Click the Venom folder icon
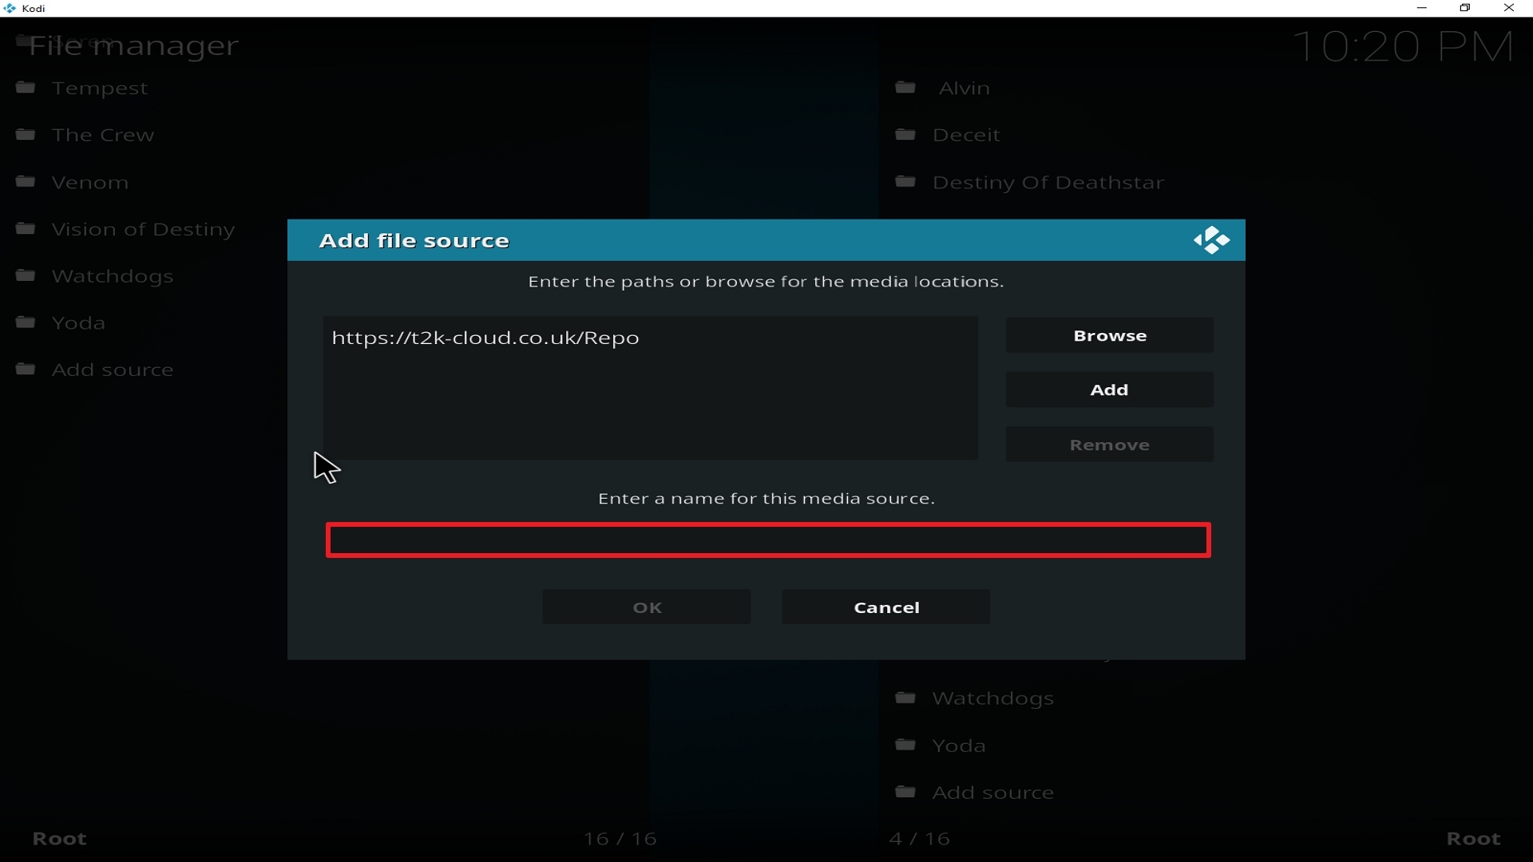The height and width of the screenshot is (862, 1533). tap(26, 181)
